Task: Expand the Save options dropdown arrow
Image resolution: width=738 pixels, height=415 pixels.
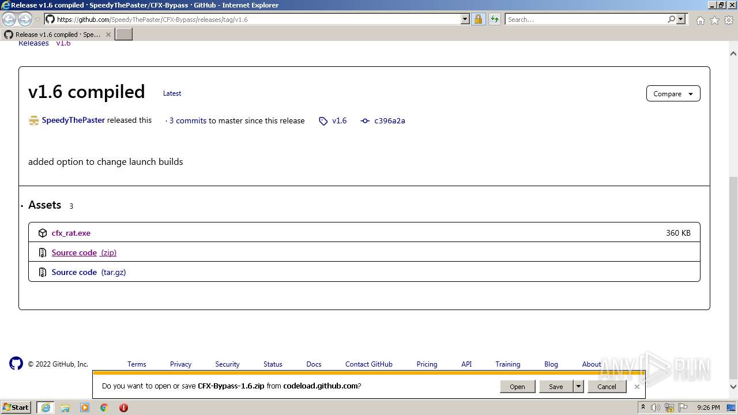Action: 578,387
